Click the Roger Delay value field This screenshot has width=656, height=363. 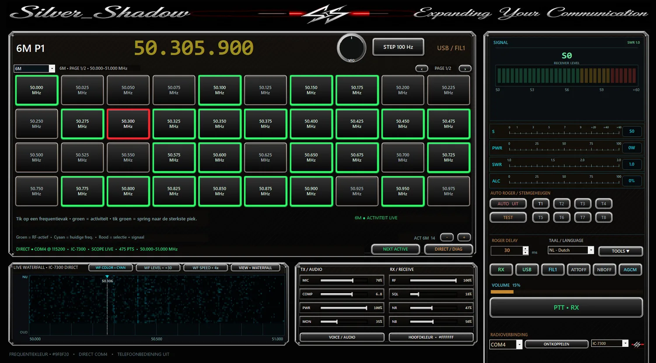507,251
